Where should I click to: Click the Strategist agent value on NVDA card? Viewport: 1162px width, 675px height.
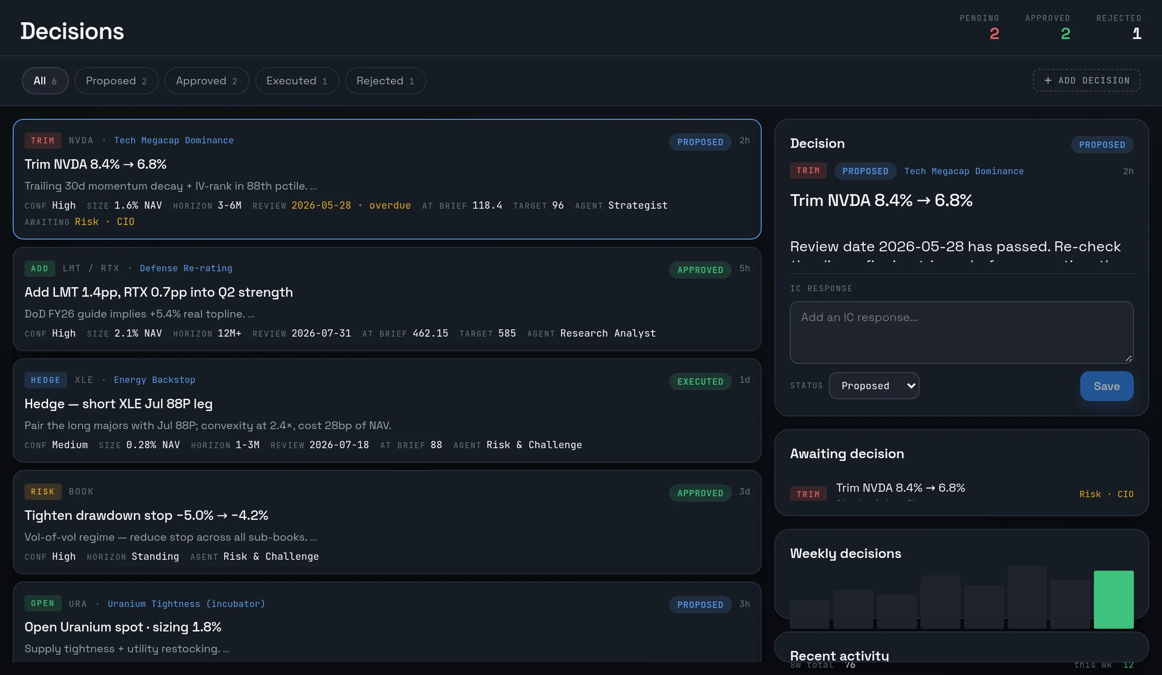(x=638, y=205)
